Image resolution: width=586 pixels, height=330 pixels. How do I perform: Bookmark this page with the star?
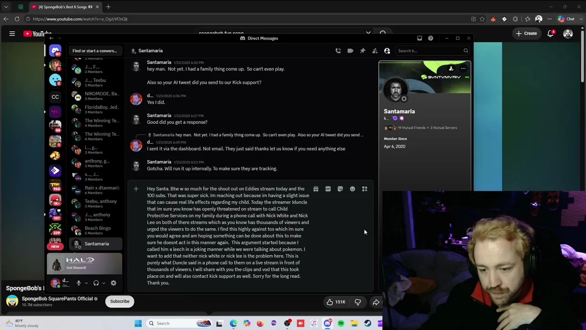pyautogui.click(x=482, y=19)
